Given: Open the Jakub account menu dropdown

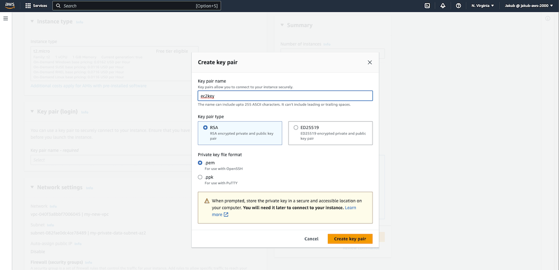Looking at the screenshot, I should click(529, 6).
